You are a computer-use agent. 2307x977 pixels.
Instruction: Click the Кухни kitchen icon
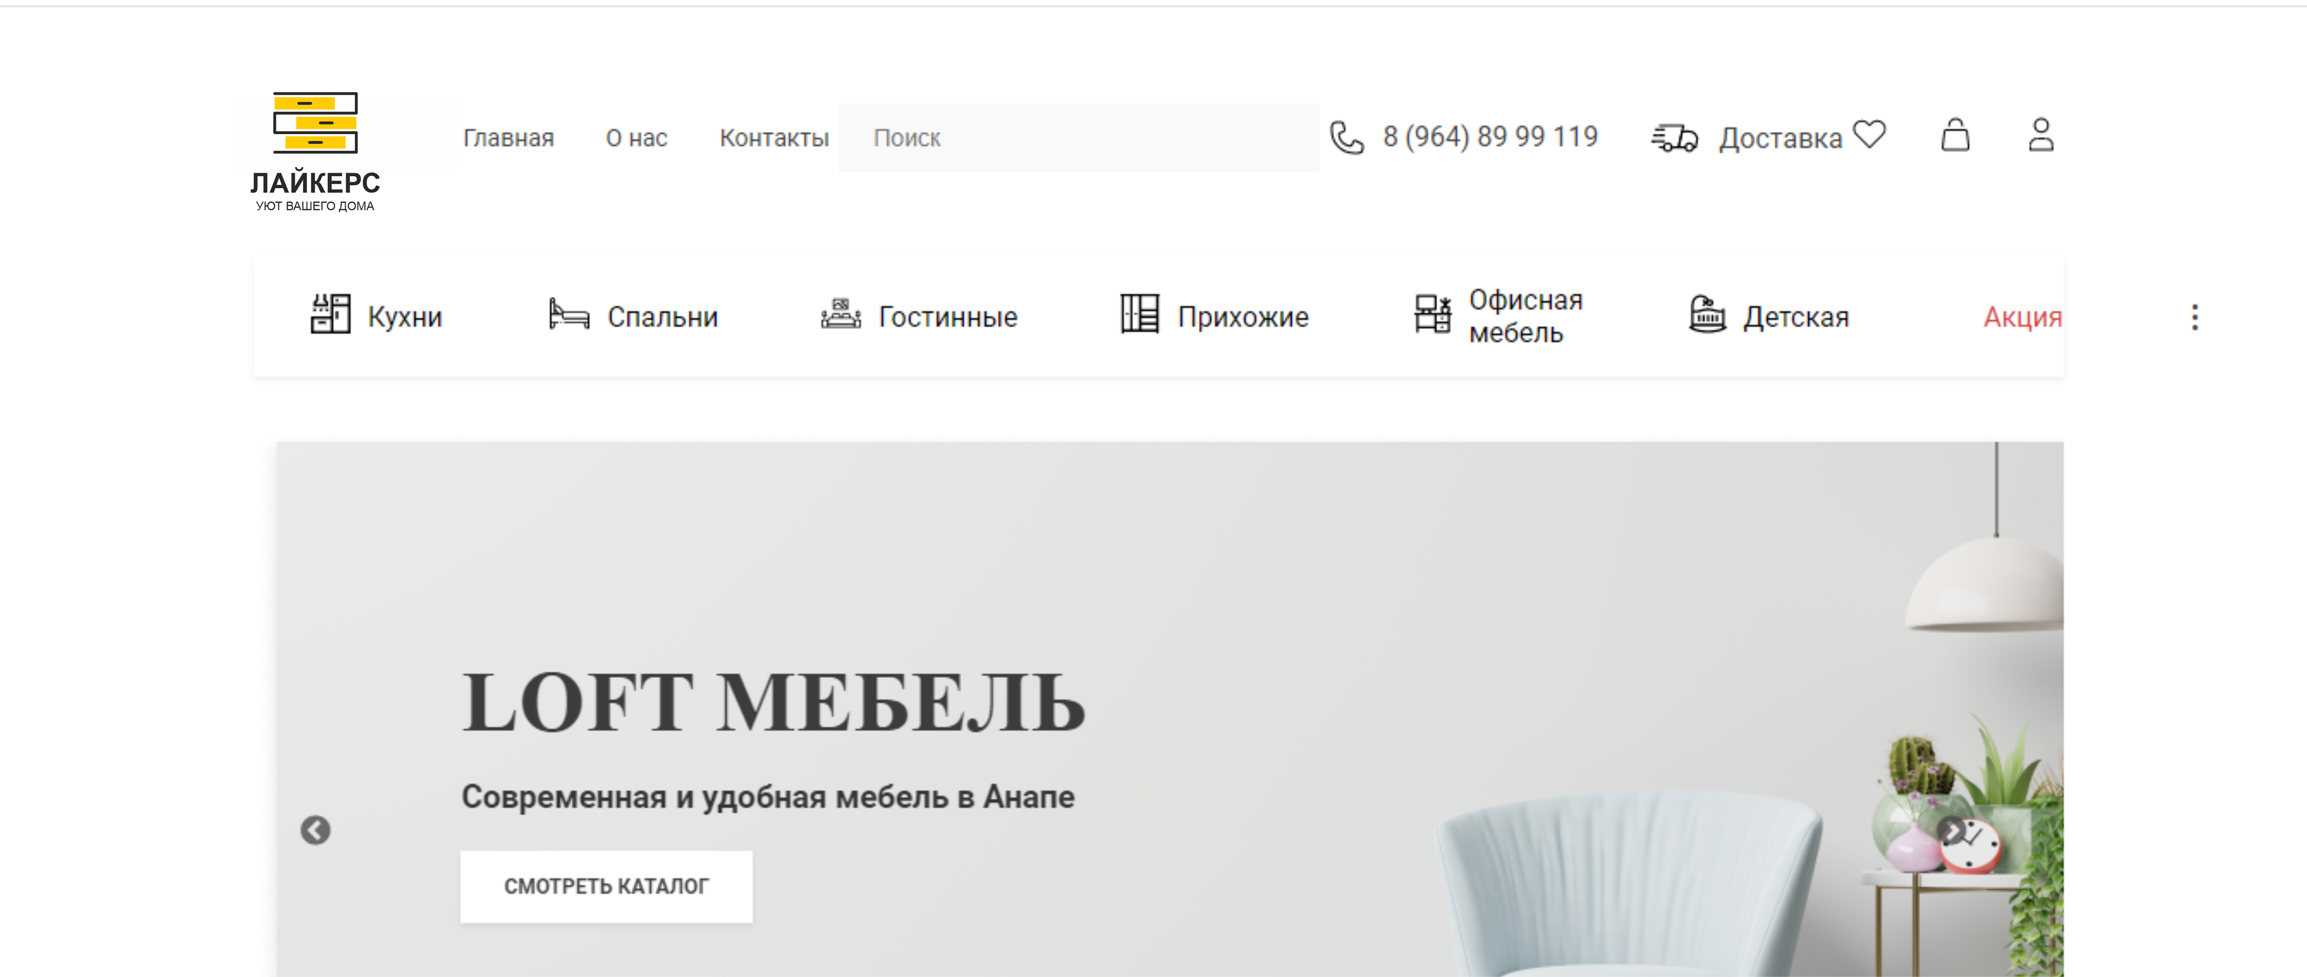click(331, 314)
